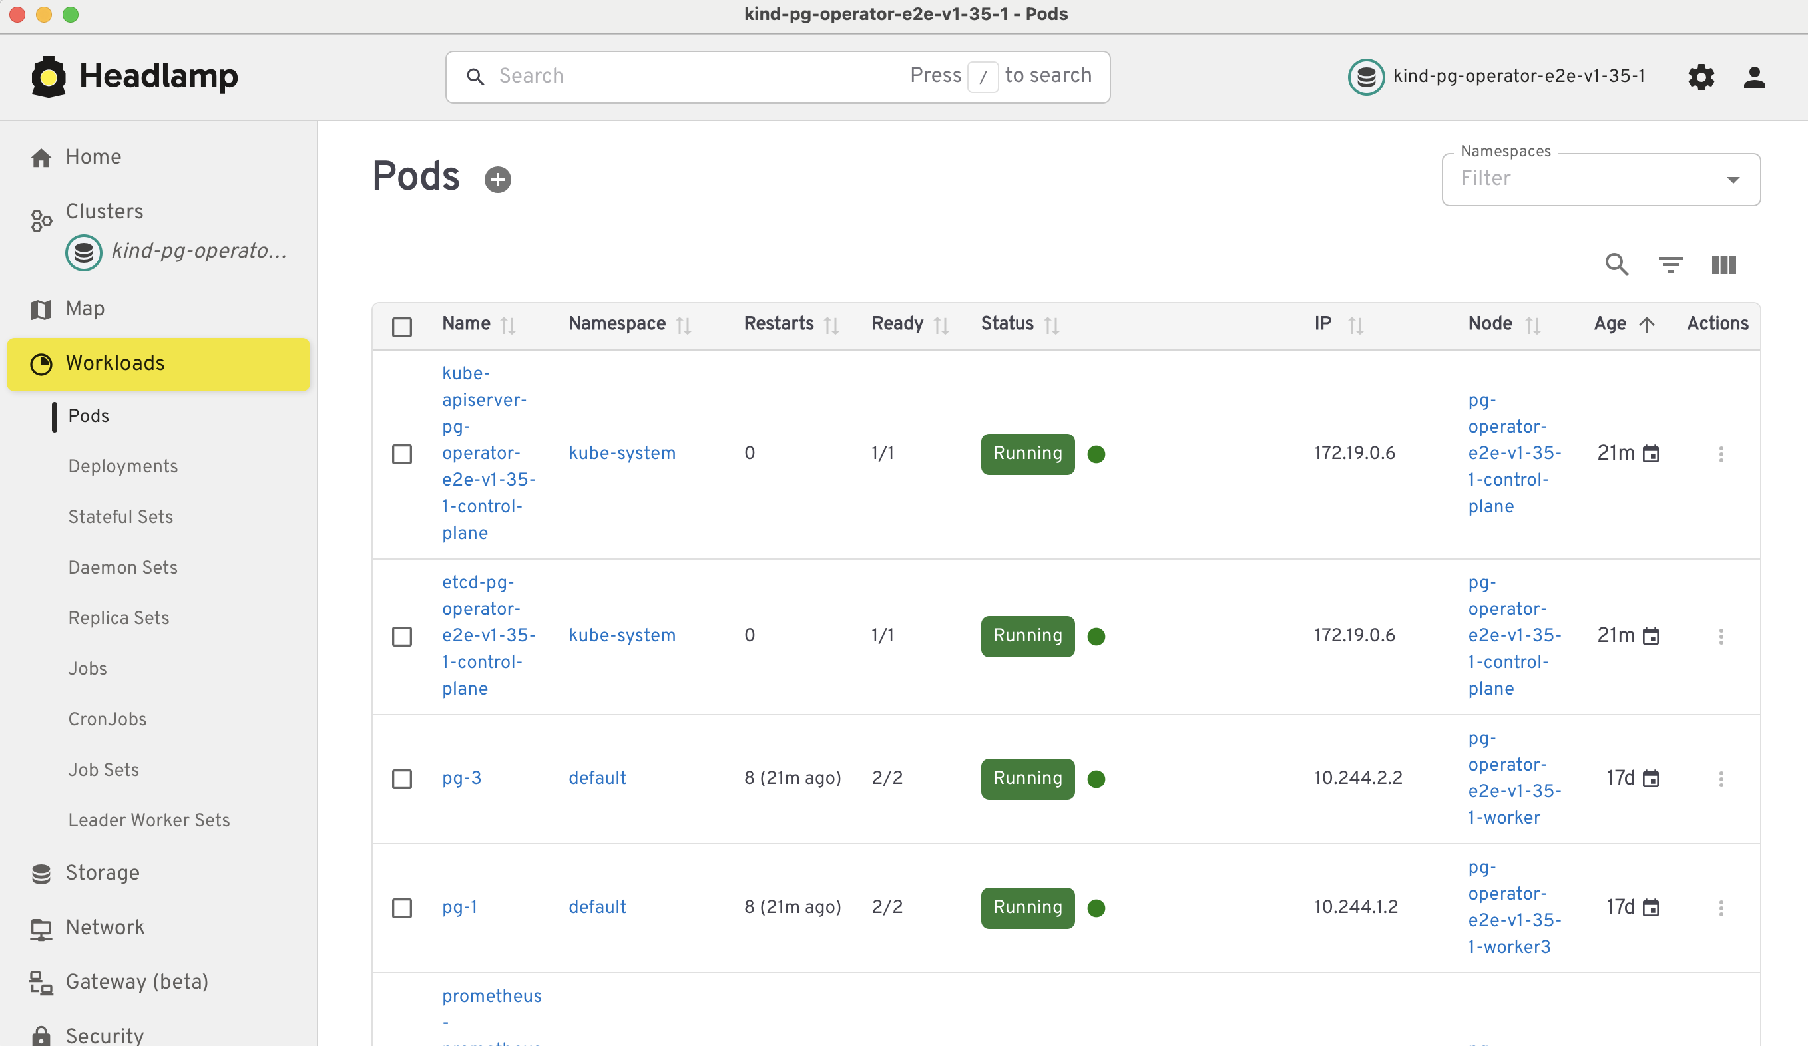1808x1046 pixels.
Task: Click the create pod plus icon
Action: [x=497, y=179]
